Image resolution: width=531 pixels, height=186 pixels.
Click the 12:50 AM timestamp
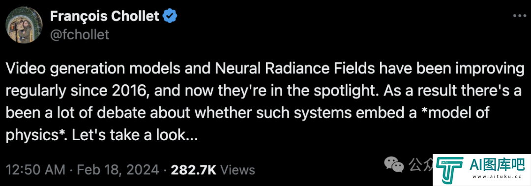pos(34,169)
